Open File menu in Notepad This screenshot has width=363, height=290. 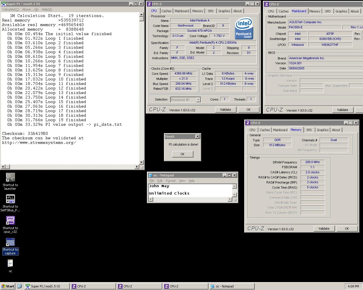(x=152, y=181)
